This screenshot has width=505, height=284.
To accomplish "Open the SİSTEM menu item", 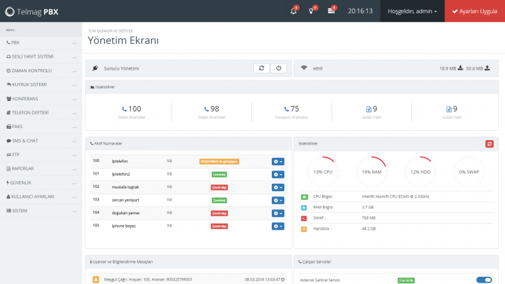I will click(x=41, y=210).
